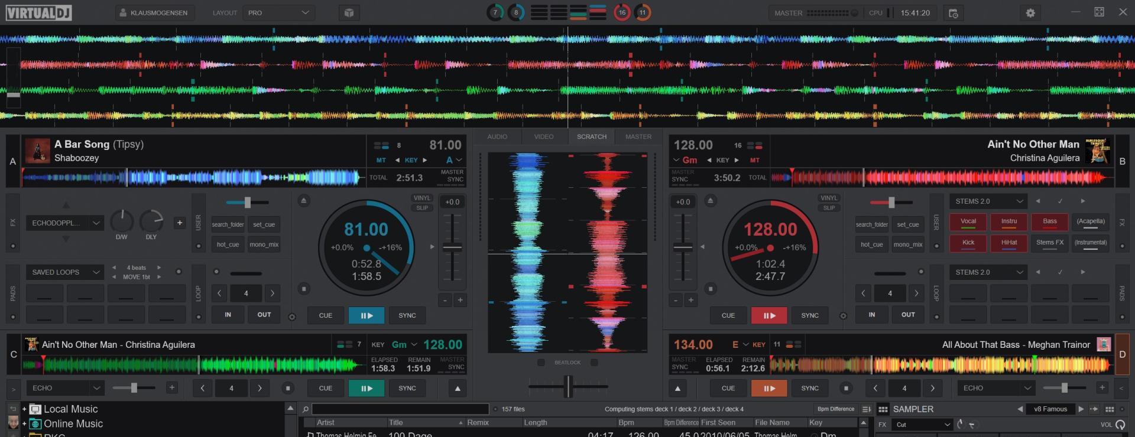Expand deck D with up-arrow icon

click(x=677, y=388)
